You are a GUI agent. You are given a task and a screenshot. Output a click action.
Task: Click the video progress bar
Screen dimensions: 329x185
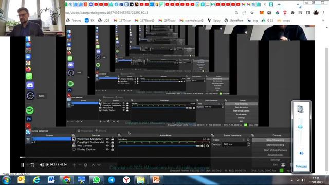click(x=155, y=157)
